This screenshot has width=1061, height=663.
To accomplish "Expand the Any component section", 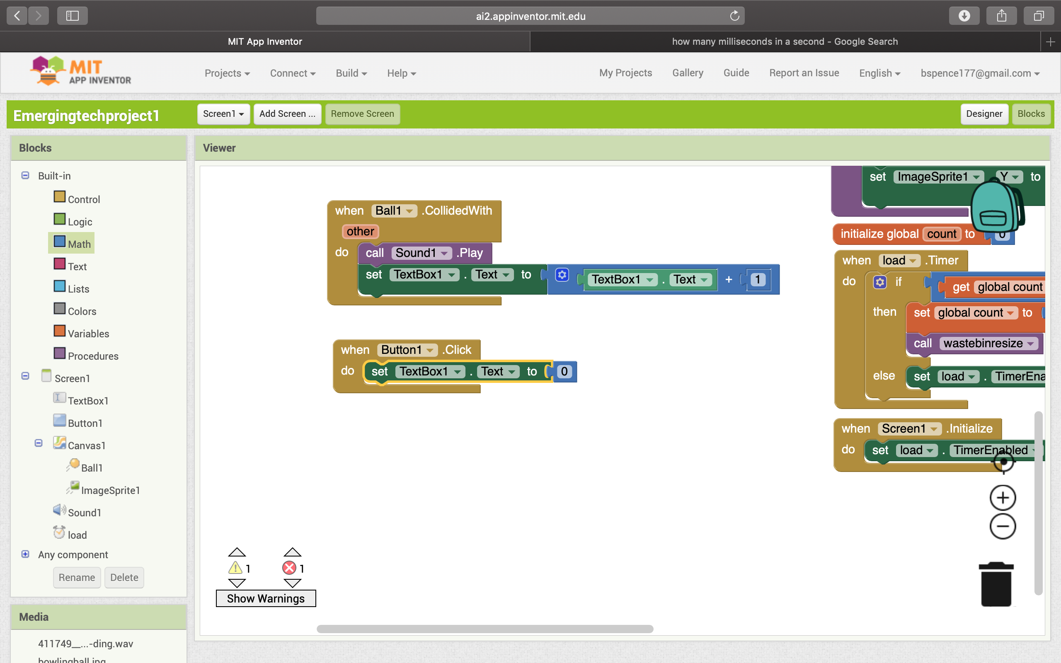I will click(x=25, y=554).
